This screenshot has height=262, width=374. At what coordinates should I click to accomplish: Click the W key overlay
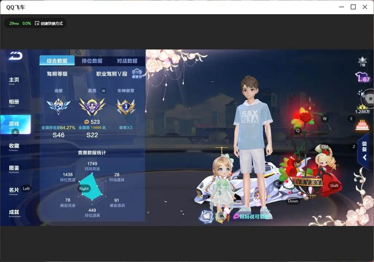[x=325, y=119]
